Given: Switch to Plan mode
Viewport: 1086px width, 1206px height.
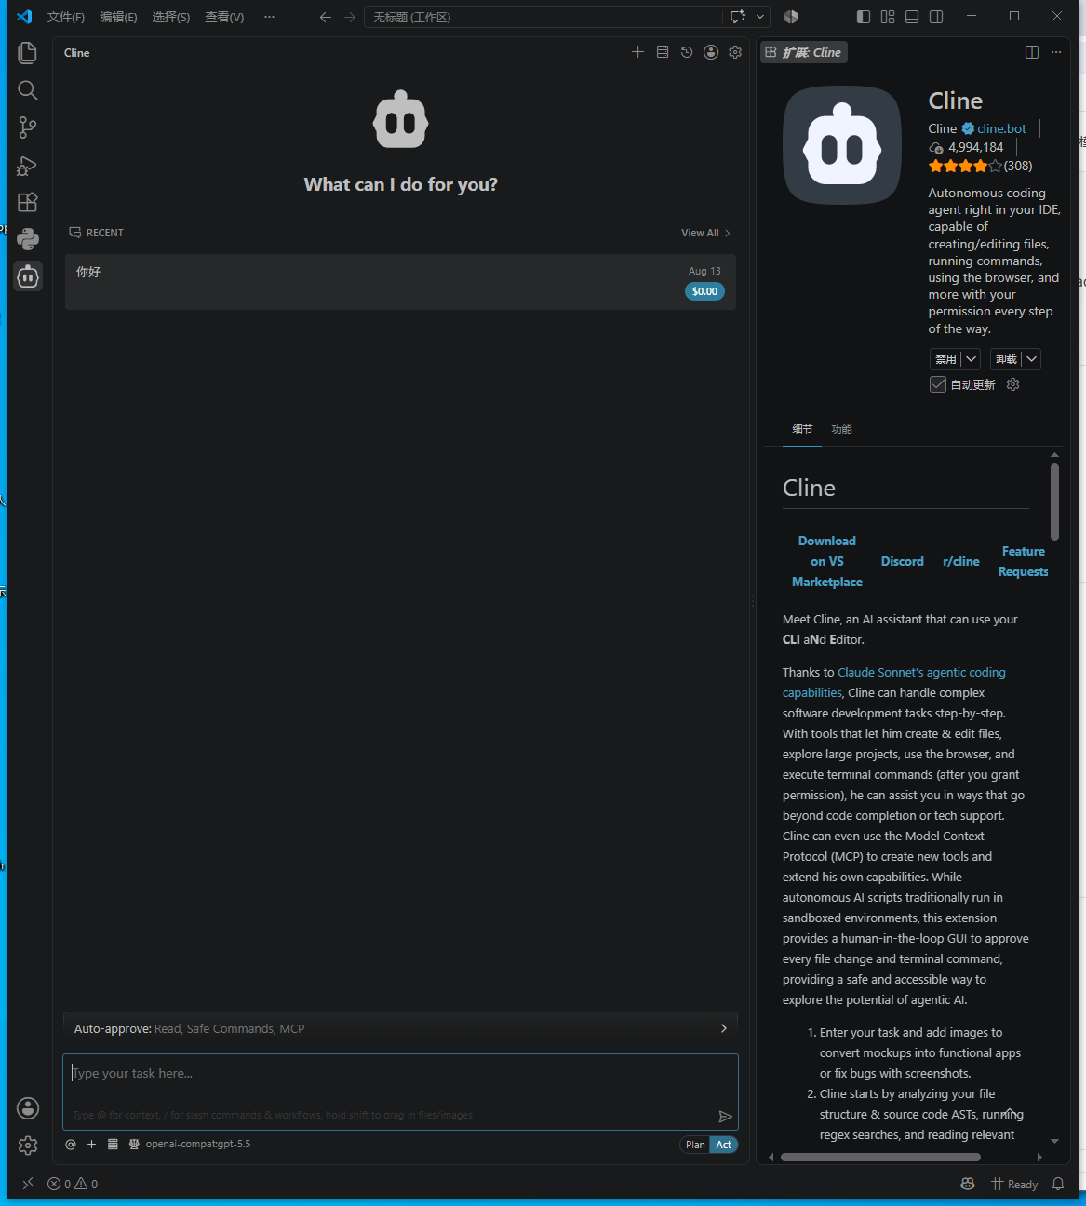Looking at the screenshot, I should (695, 1145).
